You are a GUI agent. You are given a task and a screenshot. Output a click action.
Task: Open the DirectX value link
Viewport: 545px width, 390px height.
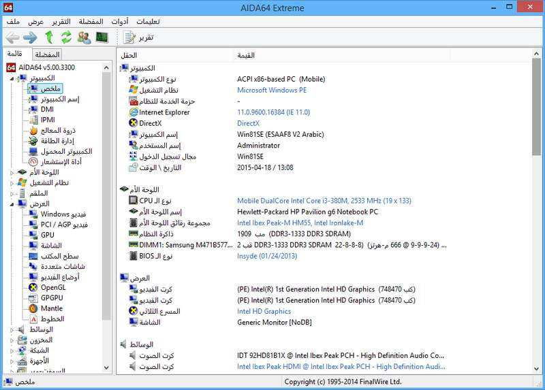tap(248, 123)
